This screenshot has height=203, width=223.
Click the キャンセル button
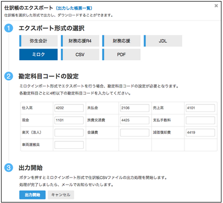tap(61, 195)
